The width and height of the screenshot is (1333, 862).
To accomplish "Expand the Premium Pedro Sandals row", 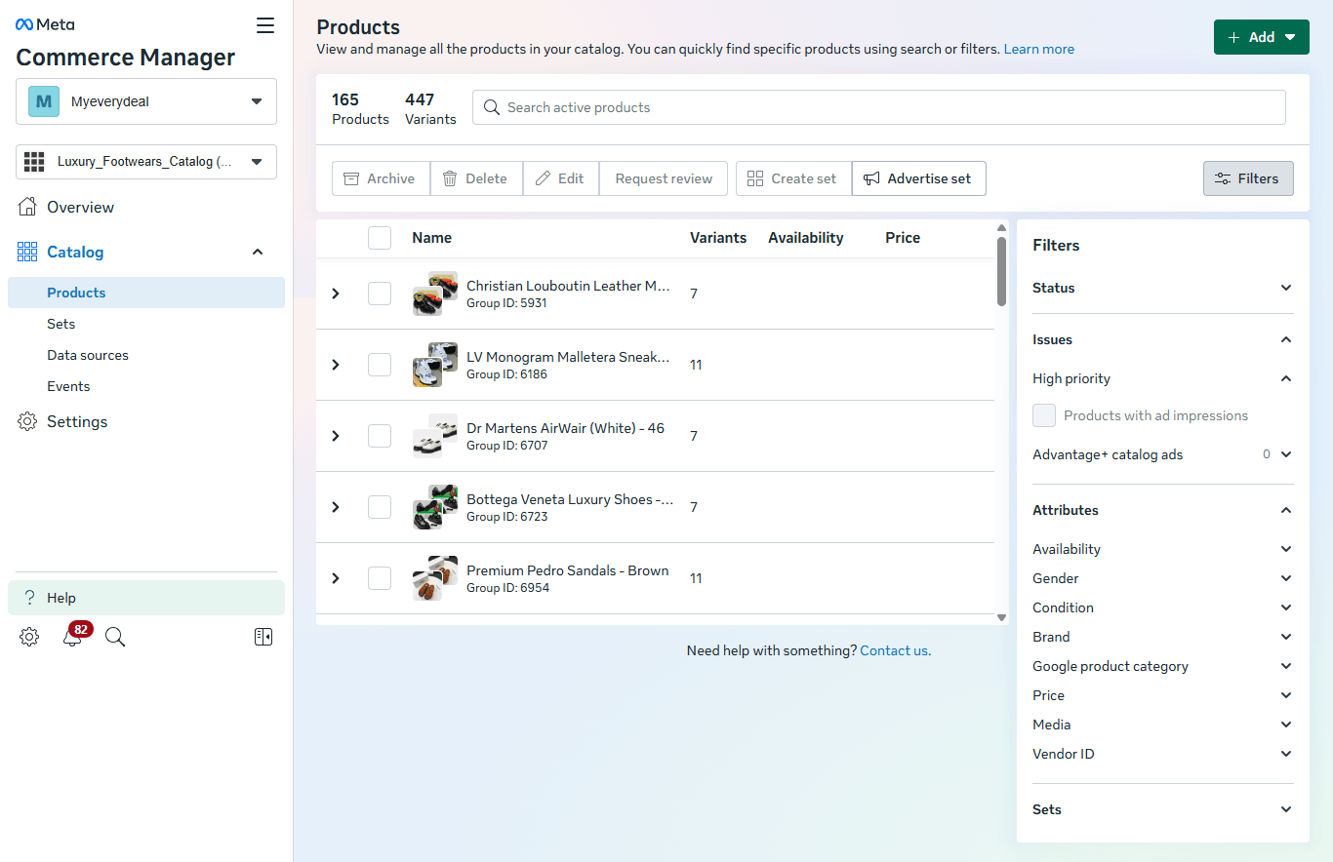I will [x=336, y=578].
